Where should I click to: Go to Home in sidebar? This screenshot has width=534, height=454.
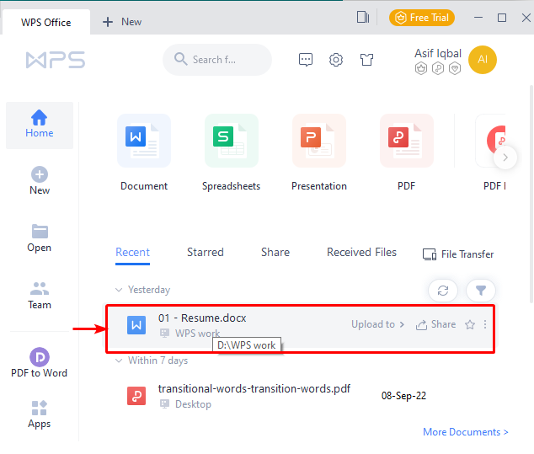point(40,125)
